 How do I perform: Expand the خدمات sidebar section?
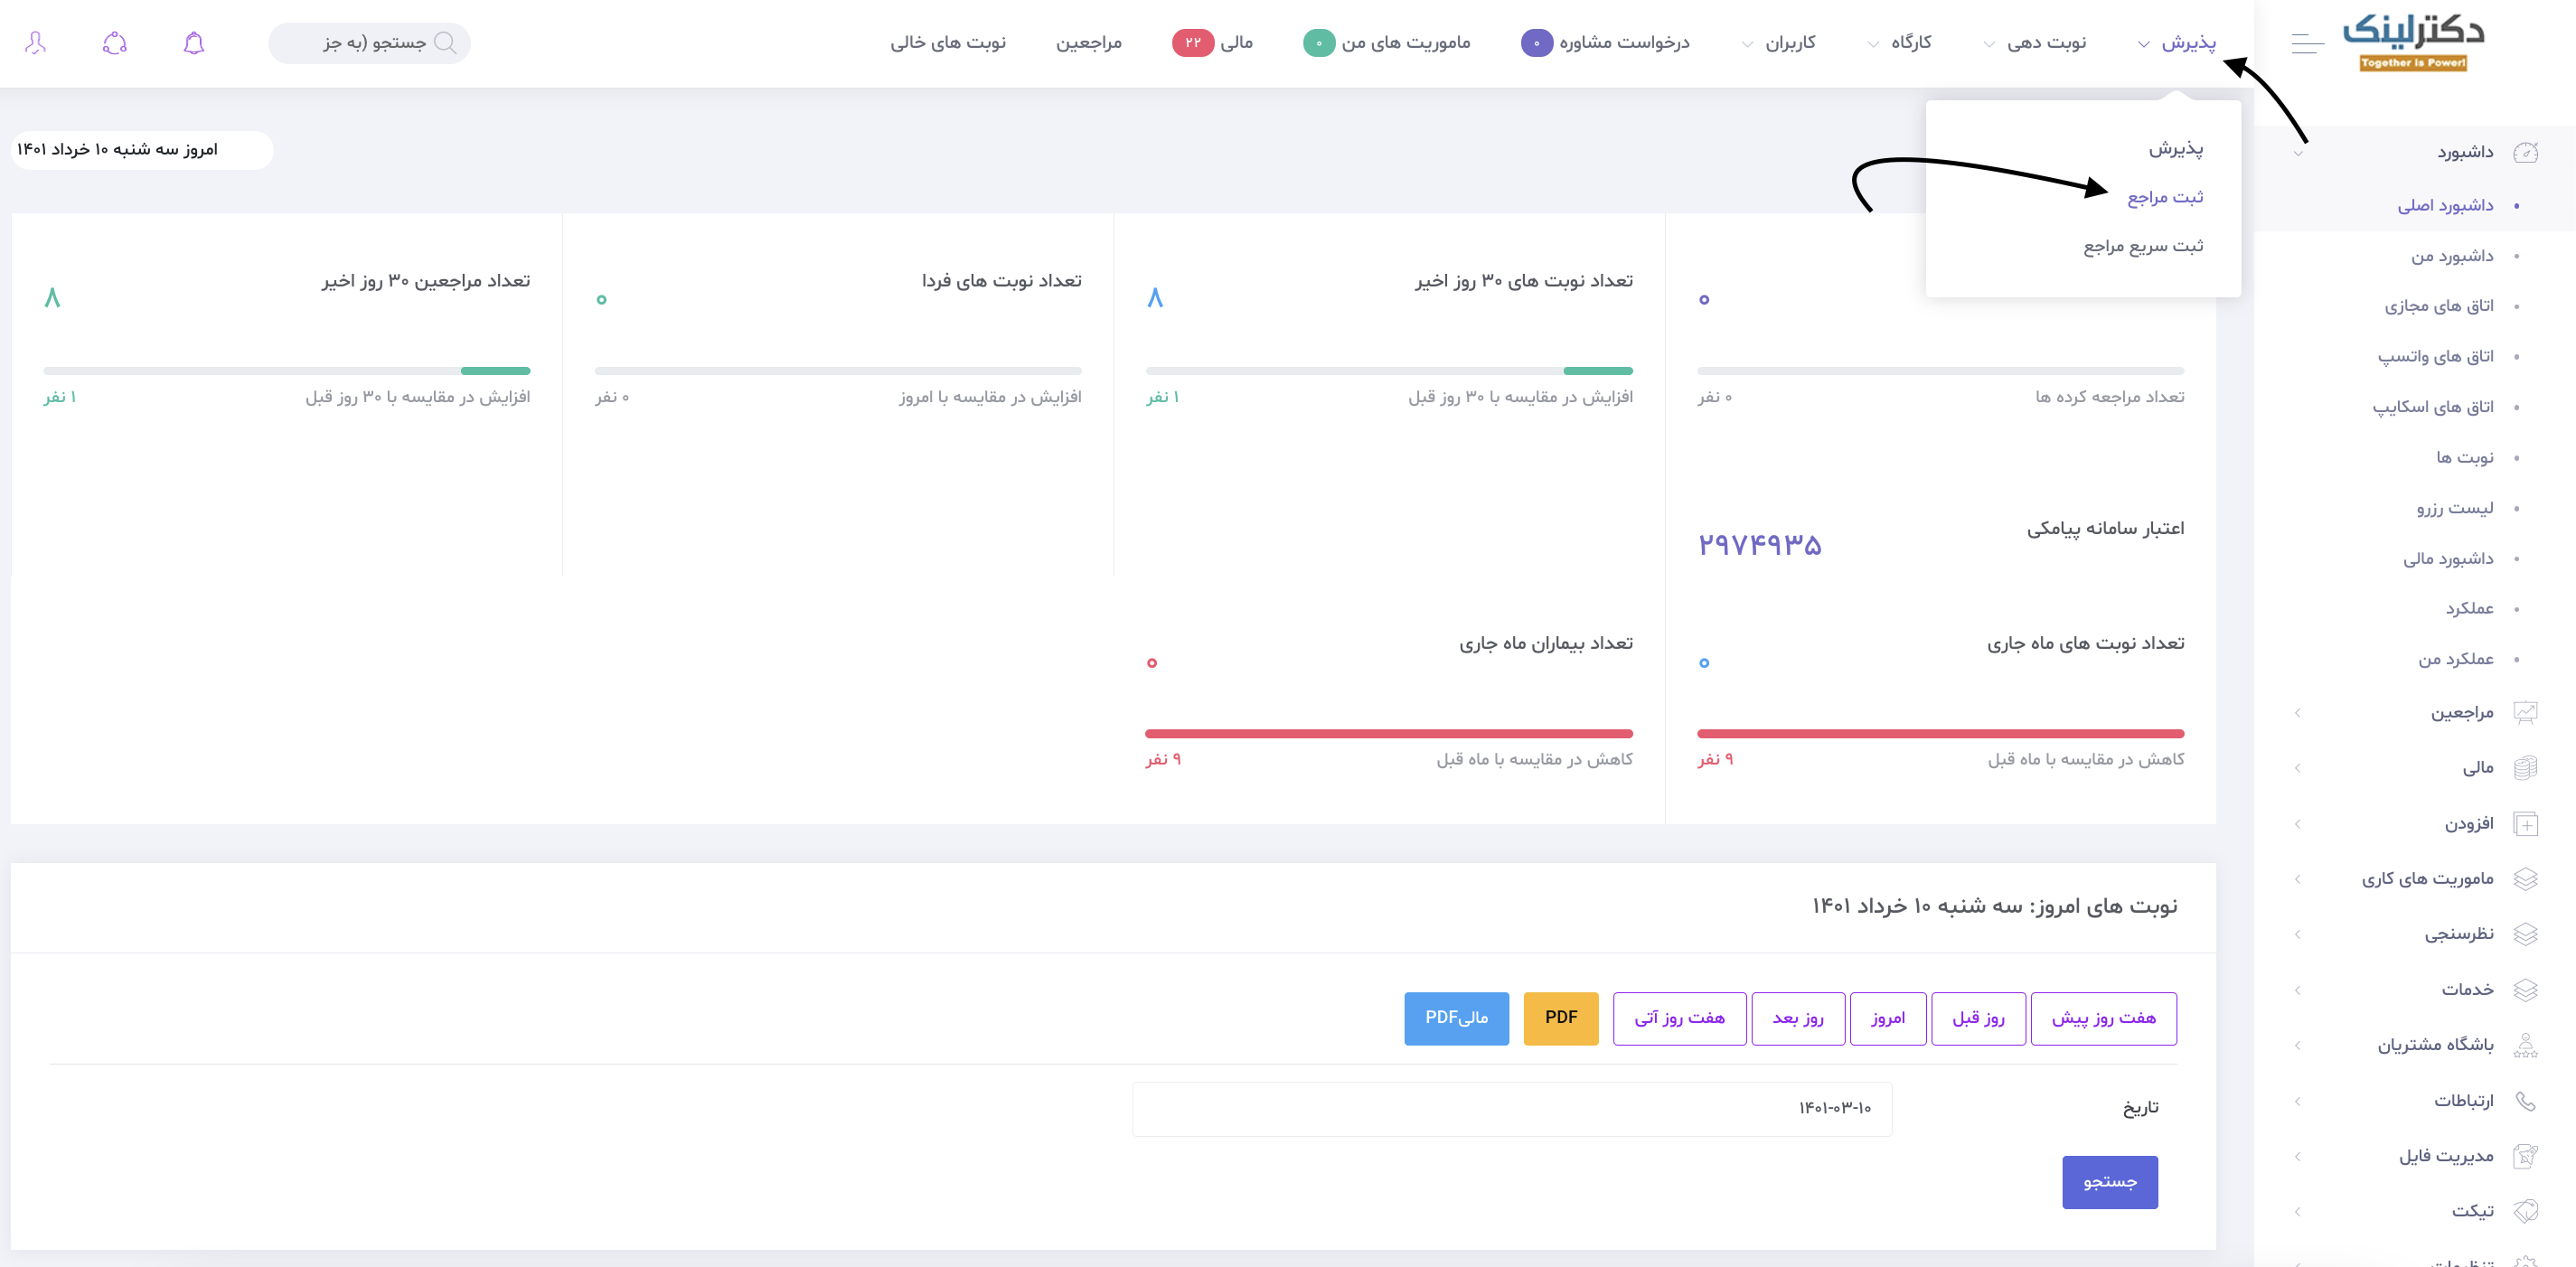point(2298,990)
